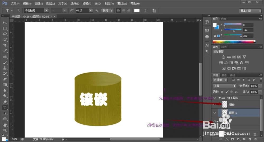The height and width of the screenshot is (142, 264).
Task: Hide layer 图层 5 via eye icon
Action: point(215,113)
